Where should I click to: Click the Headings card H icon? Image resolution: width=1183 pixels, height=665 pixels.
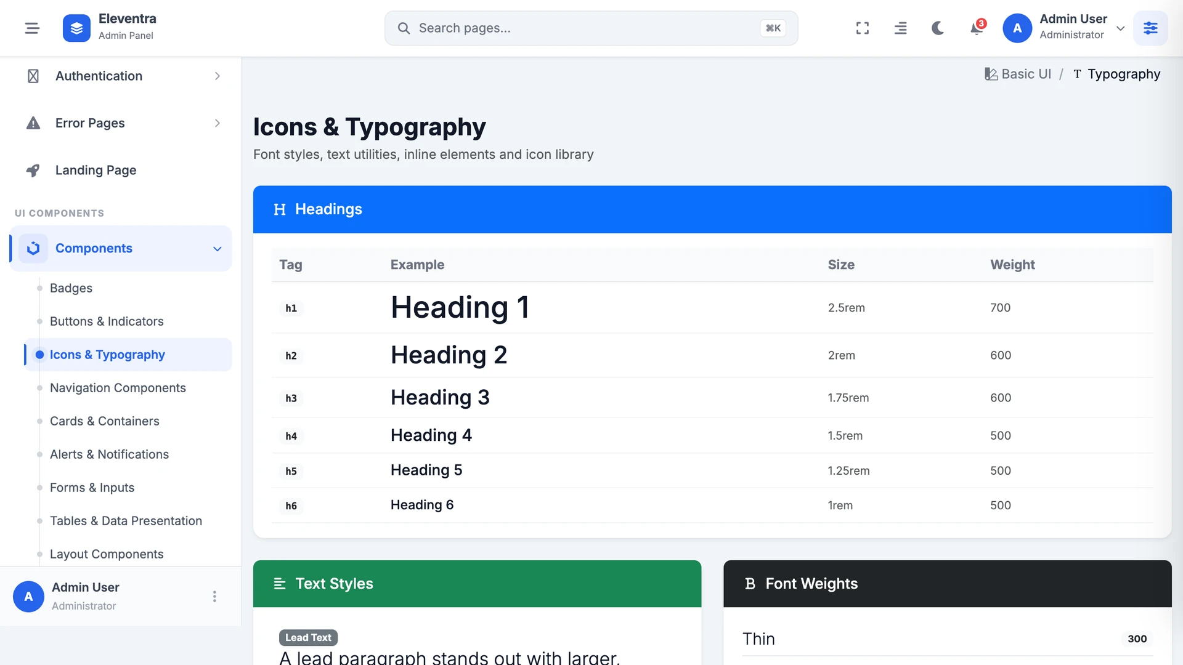click(280, 209)
